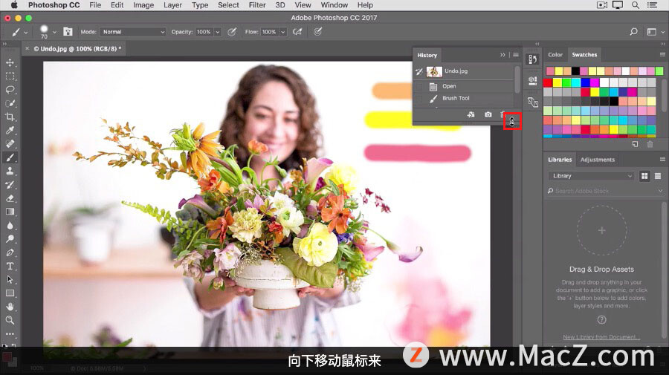Set history brush source on Brush Tool state
Screen dimensions: 669x375
pyautogui.click(x=419, y=99)
